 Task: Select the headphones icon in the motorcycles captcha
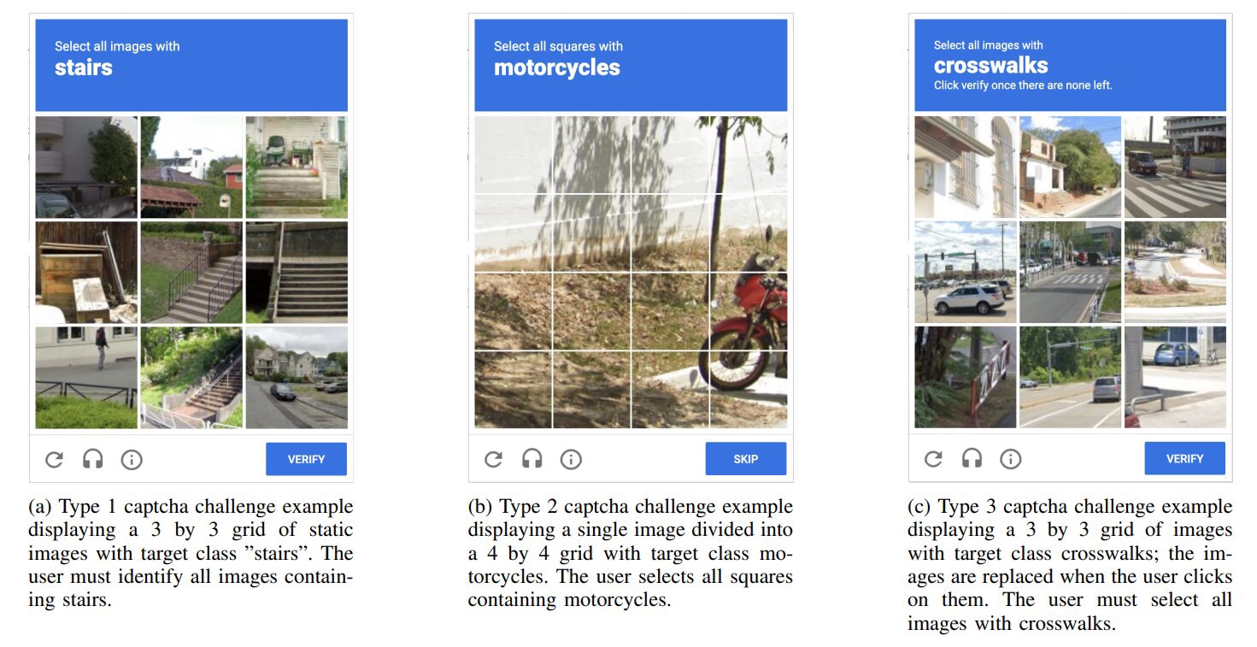click(532, 459)
